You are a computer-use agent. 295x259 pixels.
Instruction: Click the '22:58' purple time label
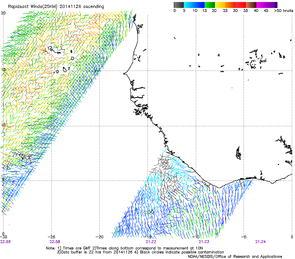[x=55, y=242]
